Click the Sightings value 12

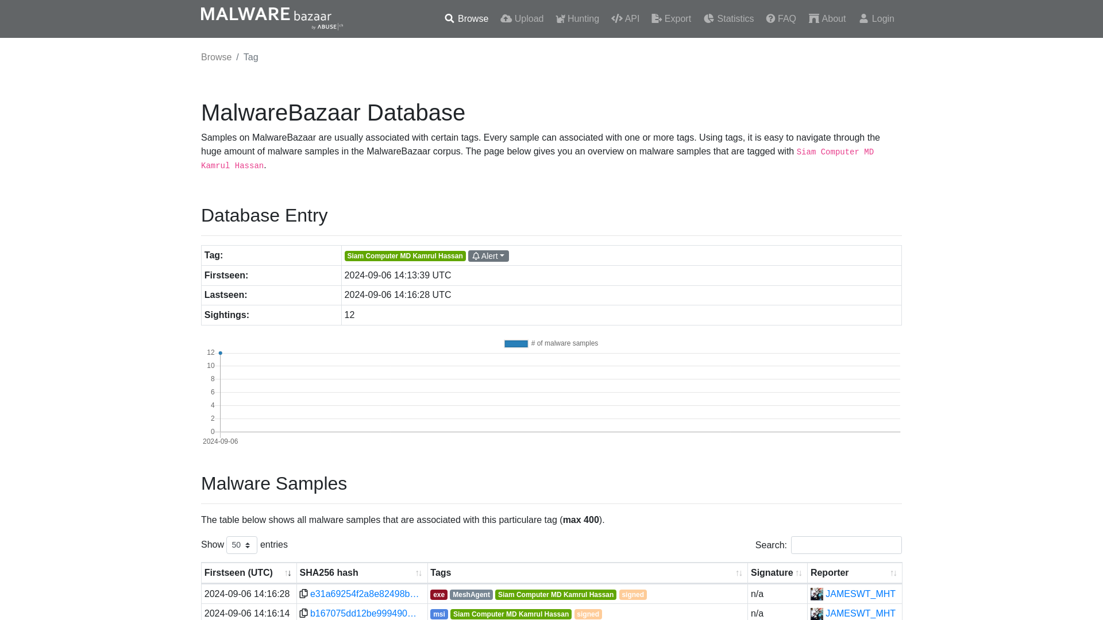tap(349, 315)
